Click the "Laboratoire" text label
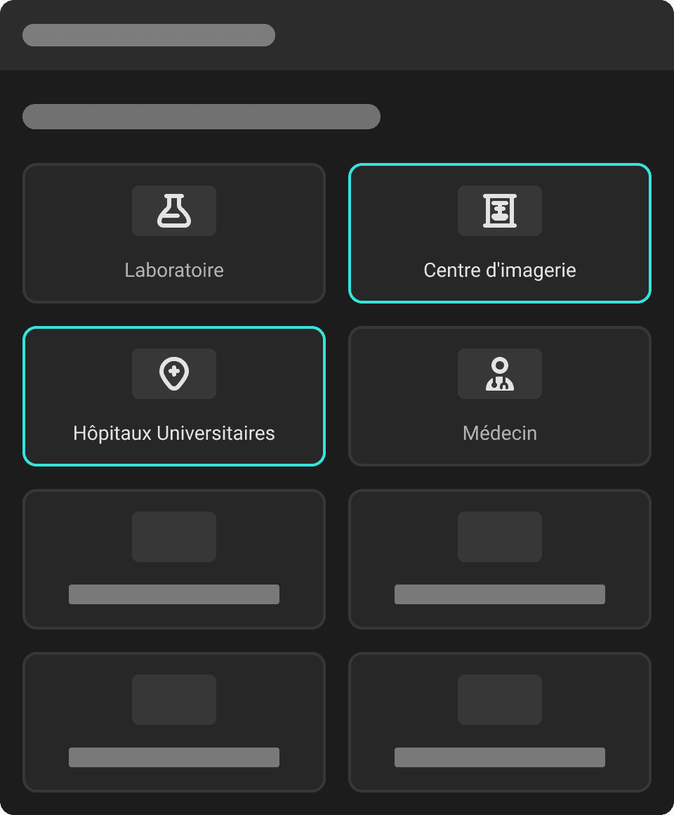 [x=174, y=270]
